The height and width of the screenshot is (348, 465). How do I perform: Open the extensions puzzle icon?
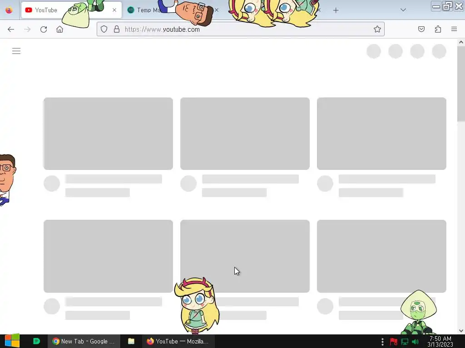438,29
